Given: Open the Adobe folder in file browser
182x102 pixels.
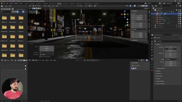Looking at the screenshot, I should coord(21,19).
